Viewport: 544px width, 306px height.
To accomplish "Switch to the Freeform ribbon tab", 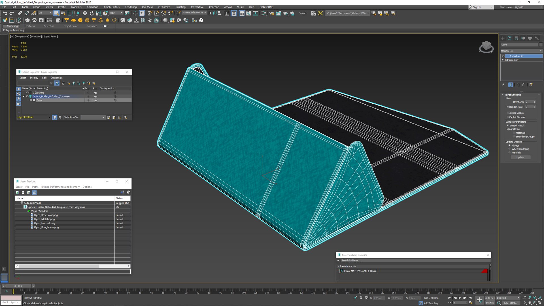I will pyautogui.click(x=29, y=26).
